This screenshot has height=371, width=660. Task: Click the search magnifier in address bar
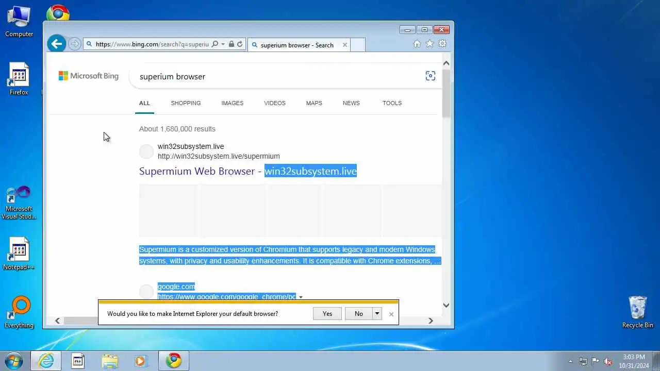pyautogui.click(x=215, y=44)
